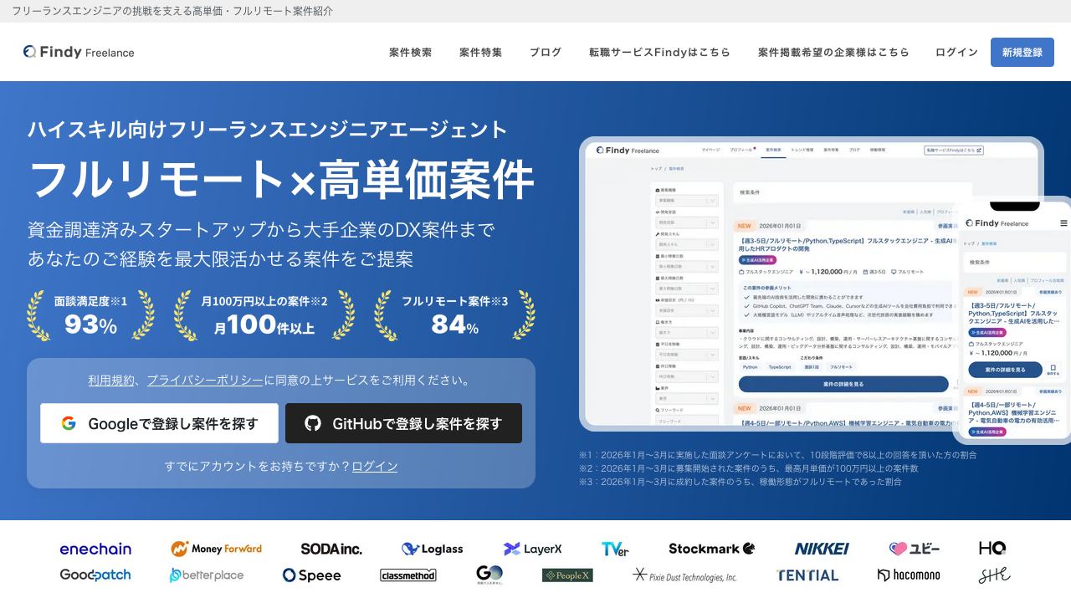This screenshot has height=598, width=1071.
Task: Click the enechain company logo
Action: (x=95, y=549)
